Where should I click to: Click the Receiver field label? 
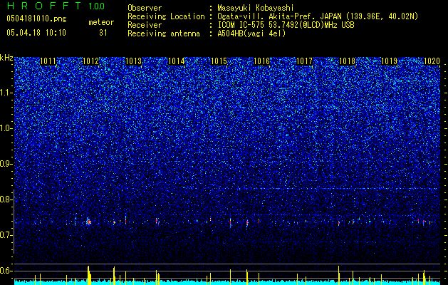[x=145, y=25]
